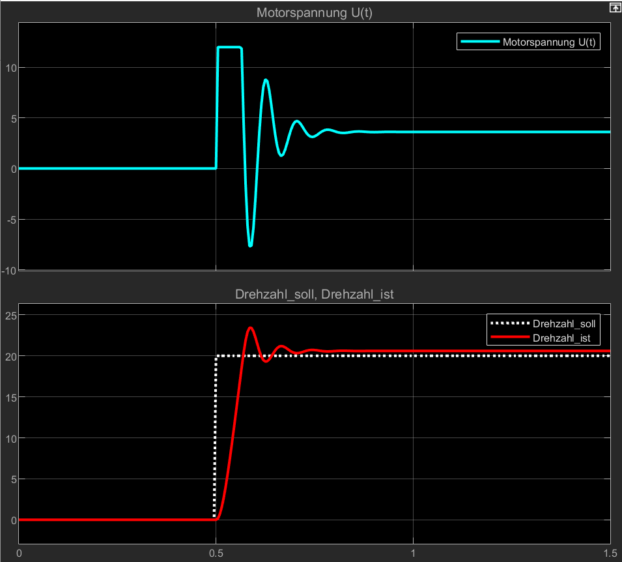
Task: Click the flat saturated top of cyan curve
Action: coord(229,47)
